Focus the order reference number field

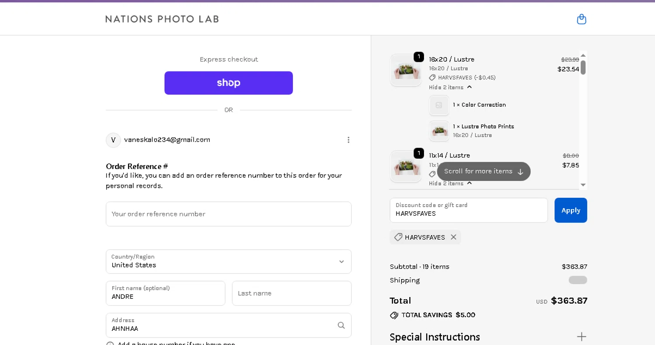click(228, 214)
